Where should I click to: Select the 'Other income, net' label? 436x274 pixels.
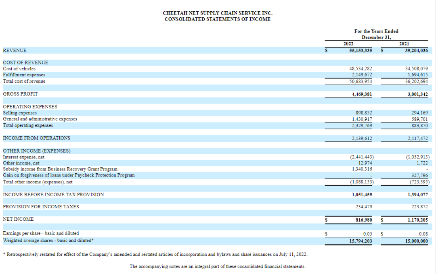21,163
